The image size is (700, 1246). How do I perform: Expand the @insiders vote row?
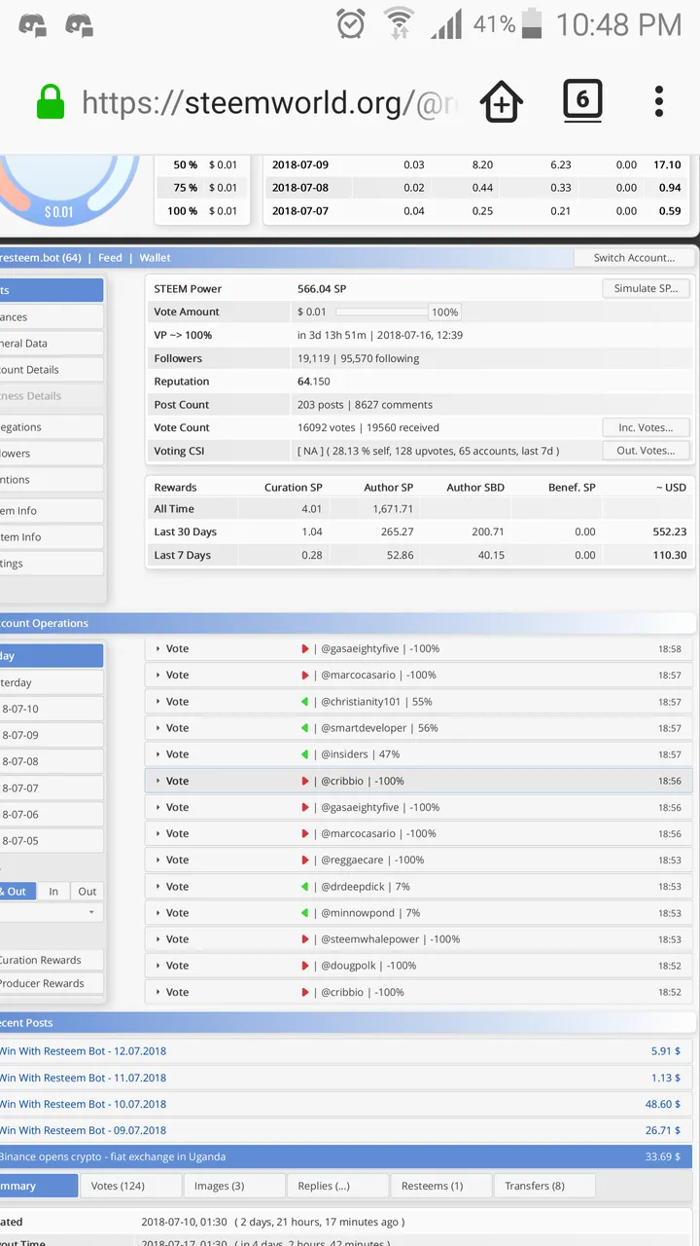(420, 753)
